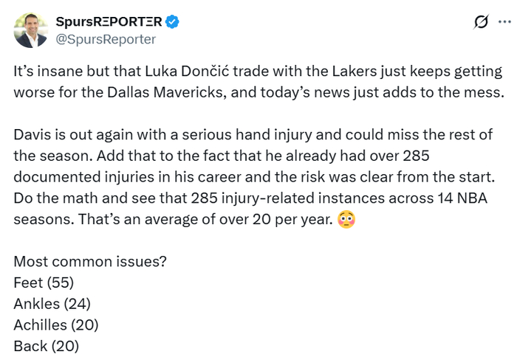
Task: Click the "Feet (55)" line
Action: 44,282
